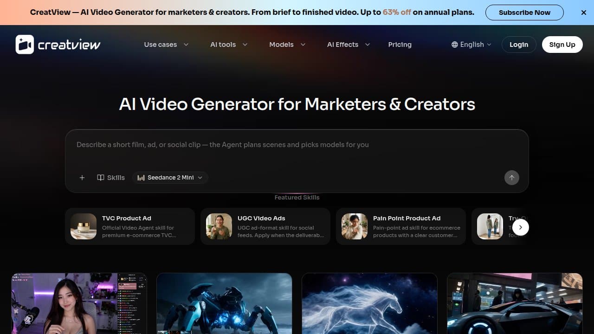The width and height of the screenshot is (594, 334).
Task: Click the TVC Product Ad title
Action: pyautogui.click(x=127, y=218)
